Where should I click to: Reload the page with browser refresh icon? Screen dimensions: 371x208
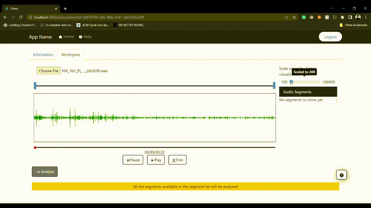[21, 17]
